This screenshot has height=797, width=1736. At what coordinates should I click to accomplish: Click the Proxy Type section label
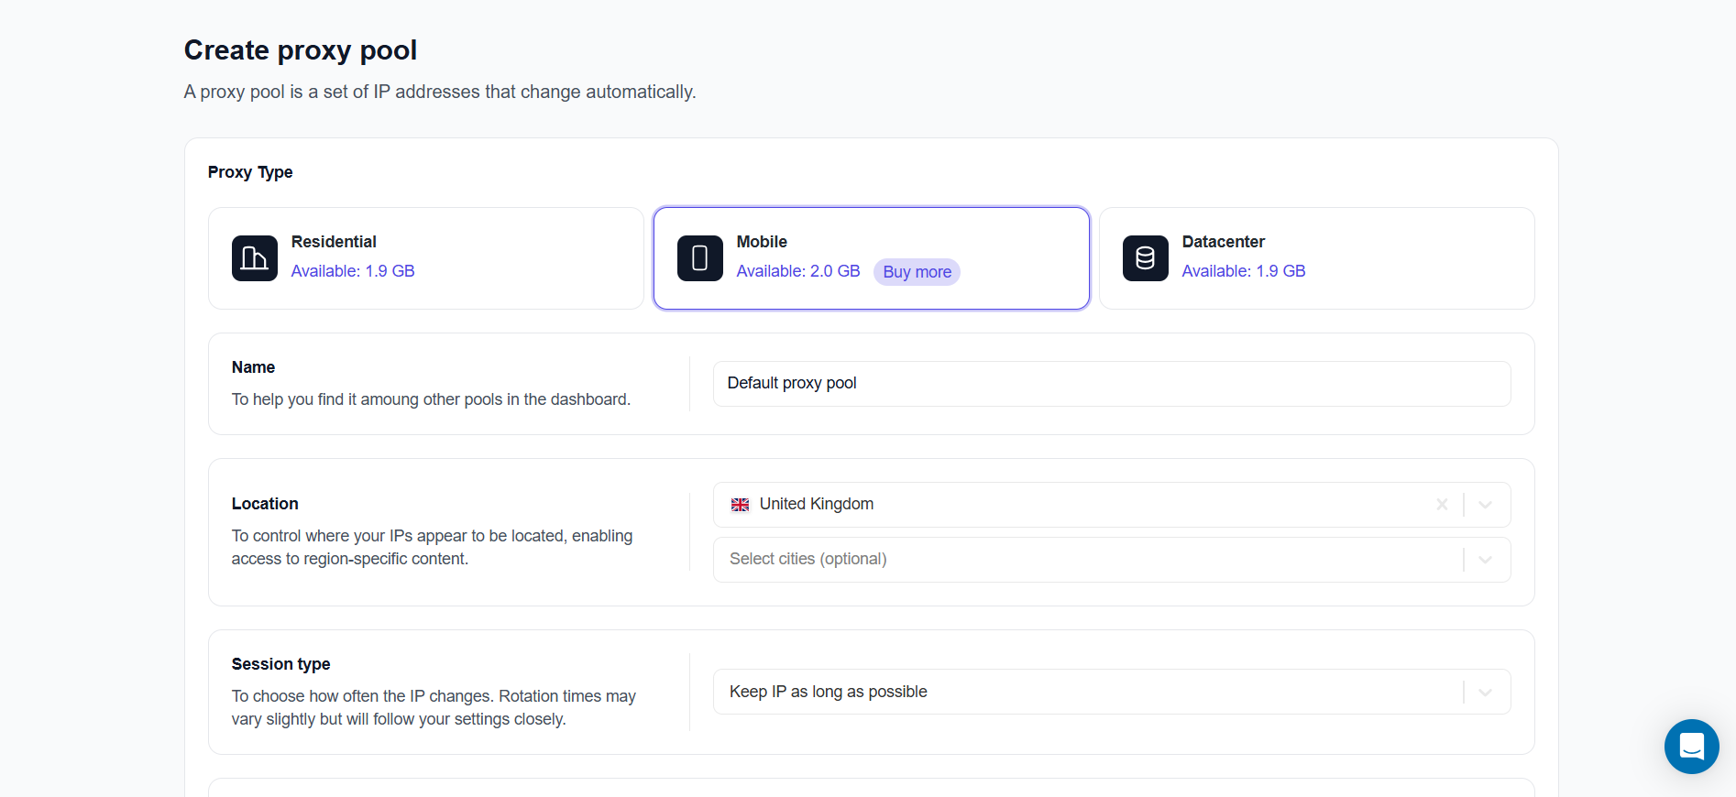[x=250, y=172]
